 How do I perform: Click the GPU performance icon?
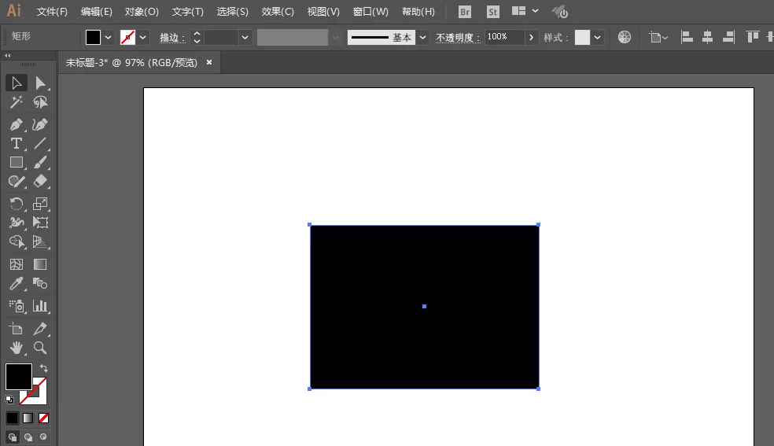pyautogui.click(x=560, y=11)
